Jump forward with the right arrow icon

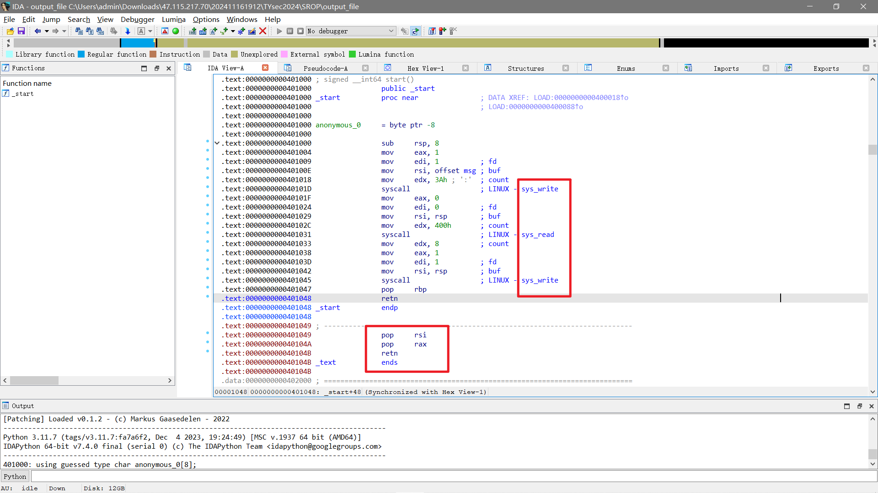coord(55,31)
